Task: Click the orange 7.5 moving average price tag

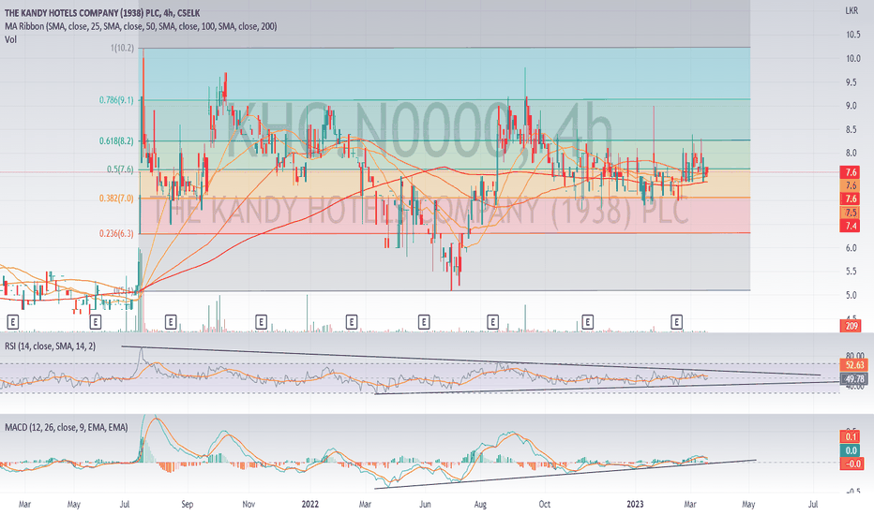Action: (x=851, y=213)
